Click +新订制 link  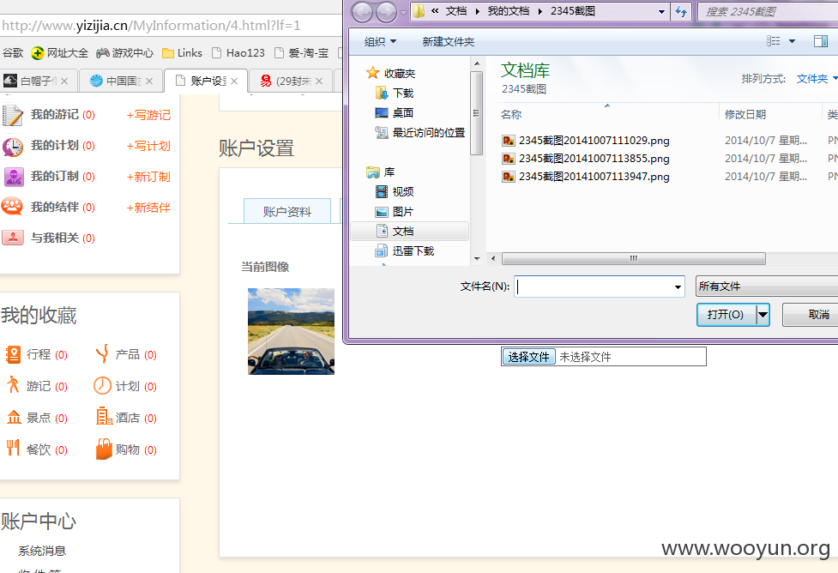[148, 177]
